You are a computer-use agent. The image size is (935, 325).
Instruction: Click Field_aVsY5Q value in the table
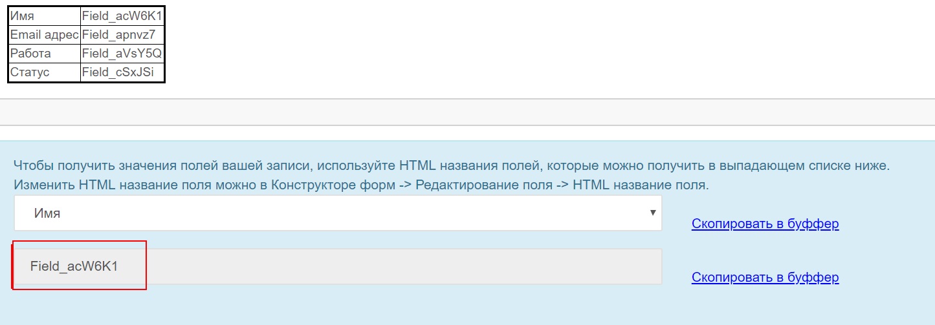pyautogui.click(x=122, y=54)
